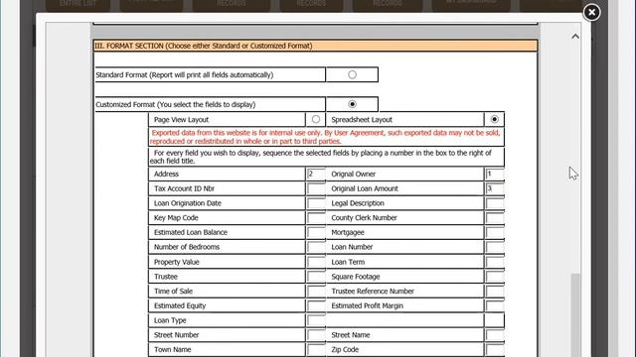Choose the Page View Layout option
This screenshot has width=636, height=357.
[x=316, y=119]
